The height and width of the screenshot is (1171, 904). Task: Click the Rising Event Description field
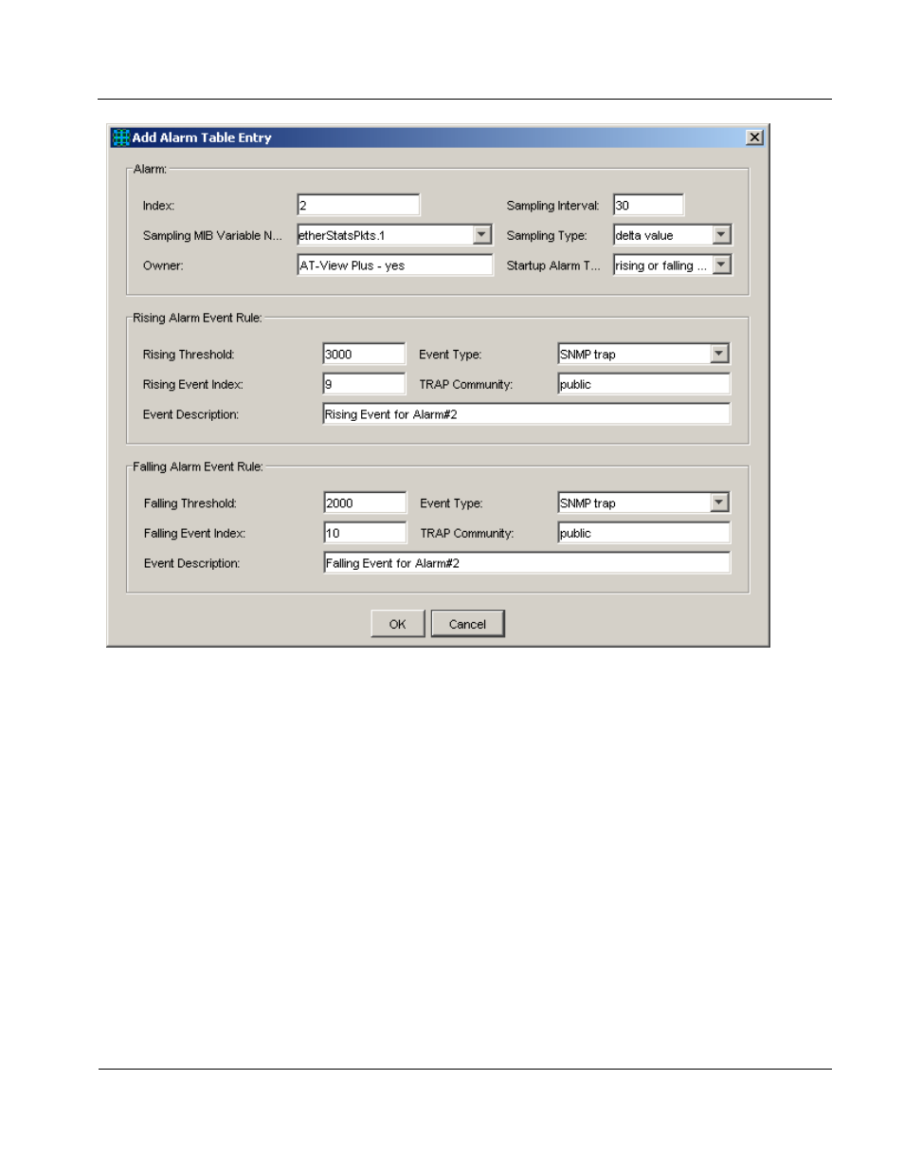click(x=527, y=414)
